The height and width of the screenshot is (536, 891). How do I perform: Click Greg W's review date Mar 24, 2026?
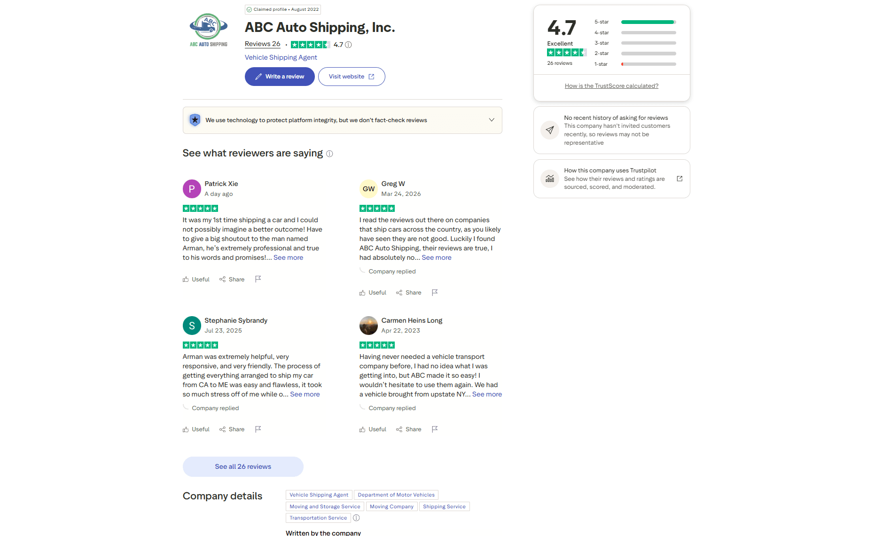point(401,194)
